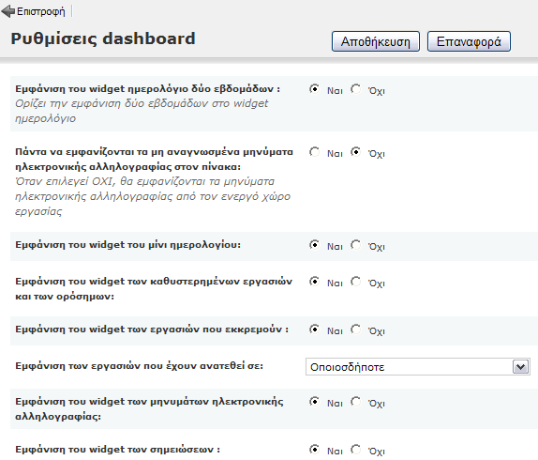538x460 pixels.
Task: Click the back arrow icon beside Επιστροφή
Action: click(8, 11)
